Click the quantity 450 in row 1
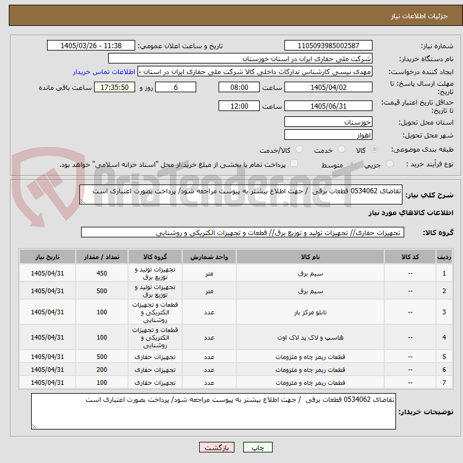This screenshot has height=463, width=463. [102, 273]
